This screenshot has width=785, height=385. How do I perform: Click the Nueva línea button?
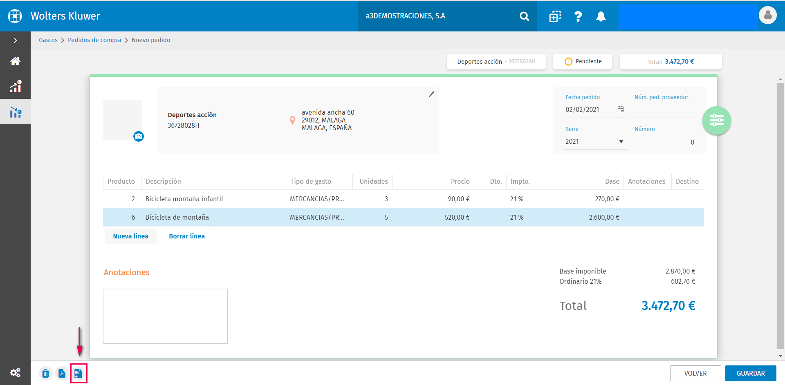[131, 236]
